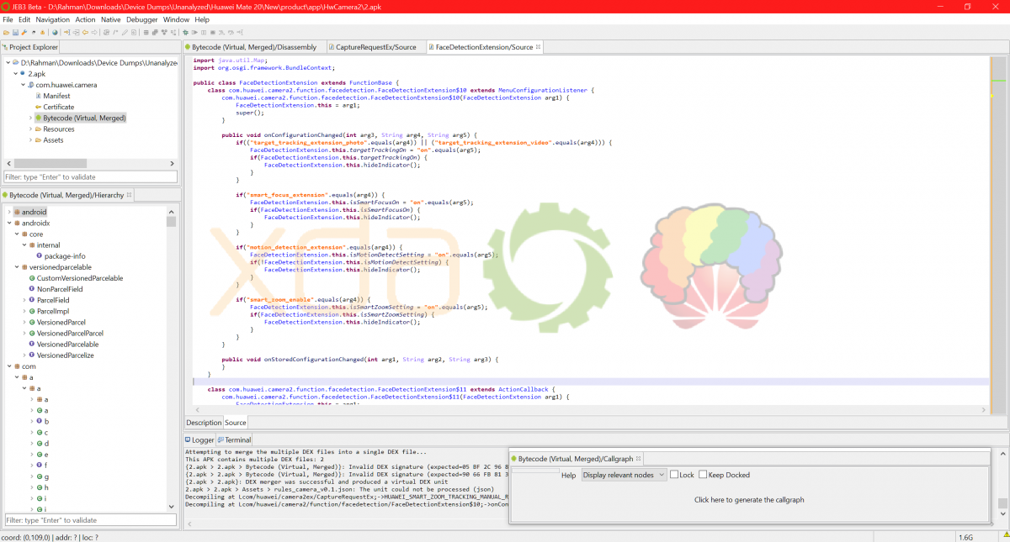
Task: Select the NonParcelField class in Hierarchy
Action: click(60, 289)
